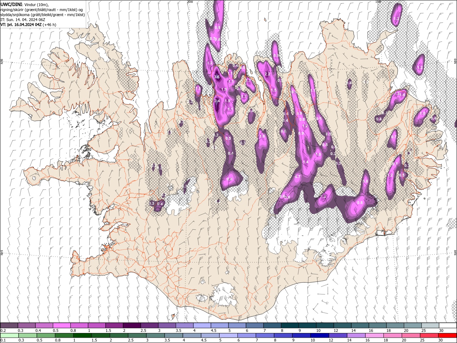Select the dark green 1 swatch in lower row
457x343 pixels.
pyautogui.click(x=82, y=335)
